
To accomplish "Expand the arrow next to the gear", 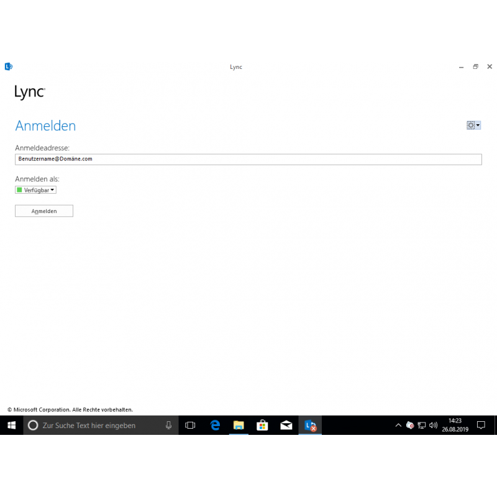I will pyautogui.click(x=478, y=125).
